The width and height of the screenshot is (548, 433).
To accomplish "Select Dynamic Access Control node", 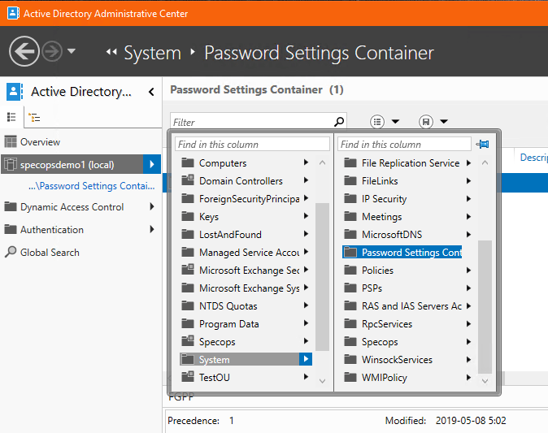I will coord(72,207).
